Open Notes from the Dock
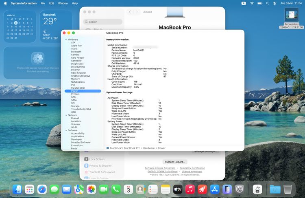 click(x=166, y=189)
